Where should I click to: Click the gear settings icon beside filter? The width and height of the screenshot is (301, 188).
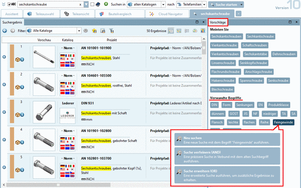[85, 30]
